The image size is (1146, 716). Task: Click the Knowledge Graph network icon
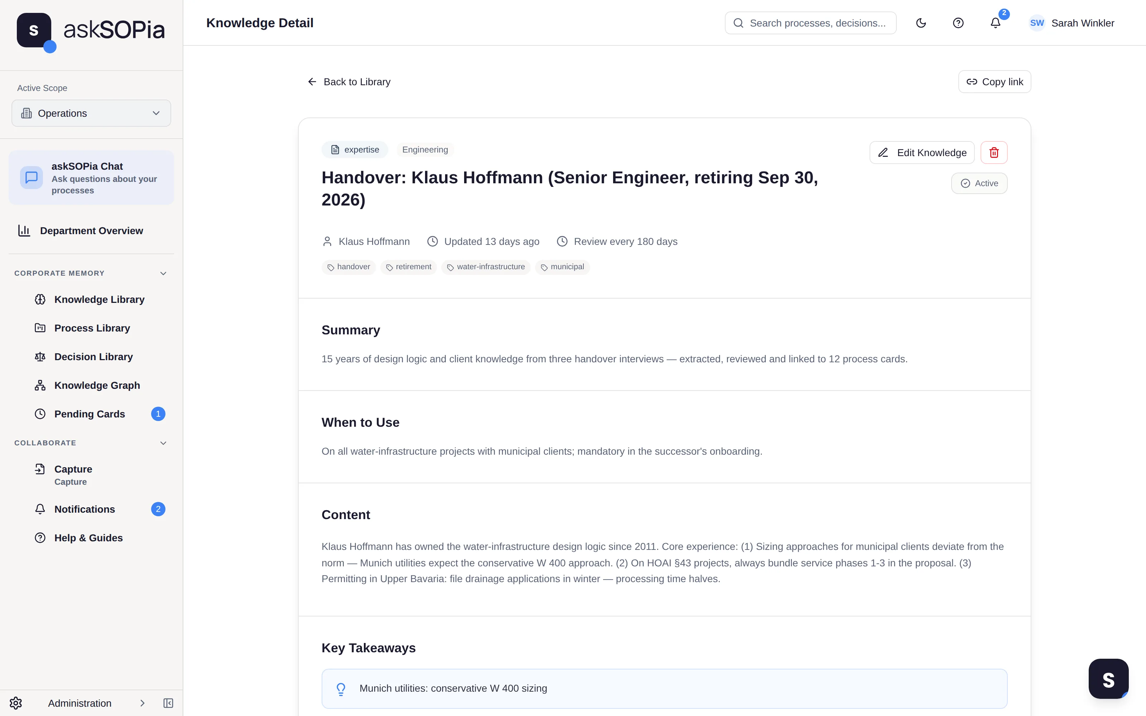(x=40, y=386)
